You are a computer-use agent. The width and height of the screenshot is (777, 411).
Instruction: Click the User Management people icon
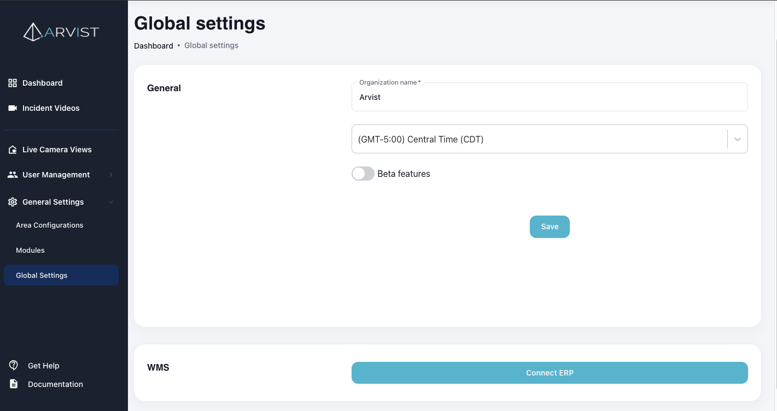12,174
